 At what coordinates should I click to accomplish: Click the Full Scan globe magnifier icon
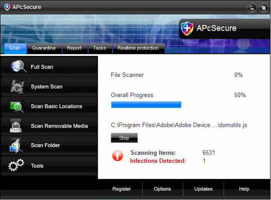pos(19,66)
